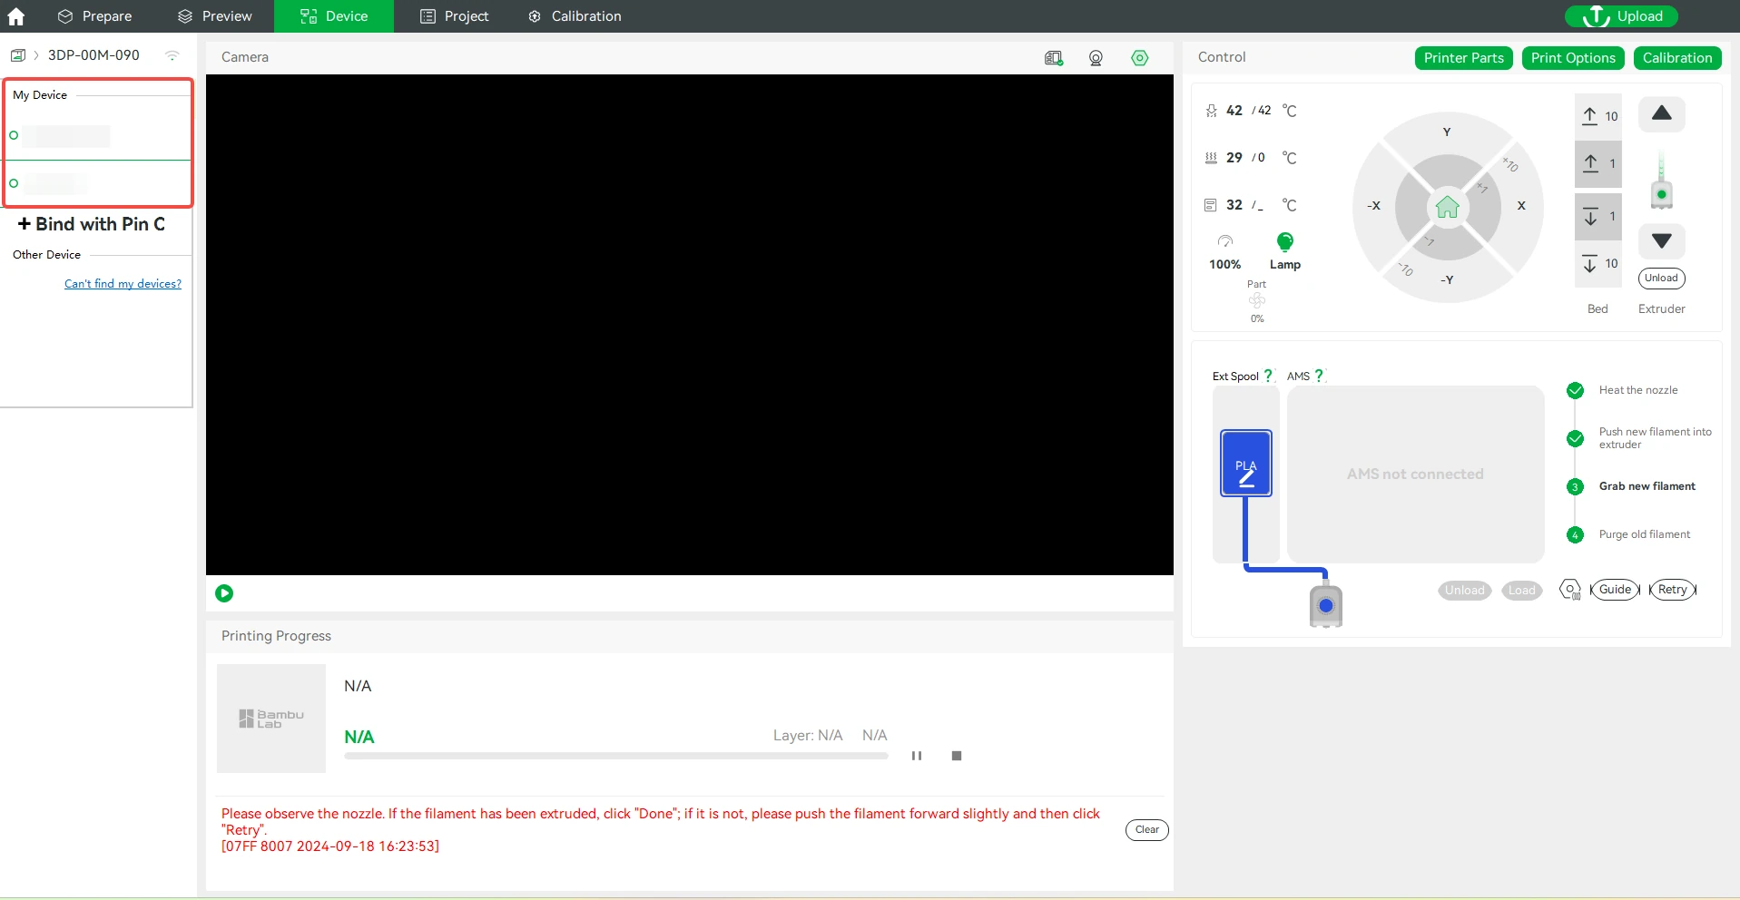Click the Retry filament button
Screen dimensions: 1740x900
click(x=1672, y=590)
